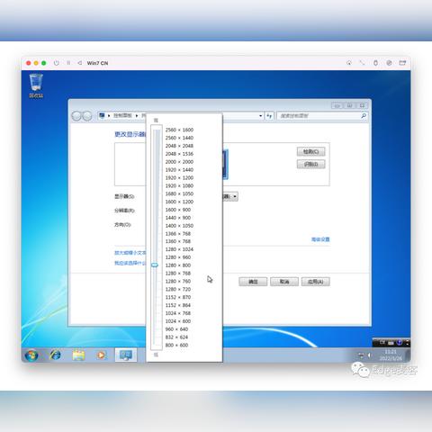
Task: Open the 放大或缩小文本 text size link
Action: (x=130, y=253)
